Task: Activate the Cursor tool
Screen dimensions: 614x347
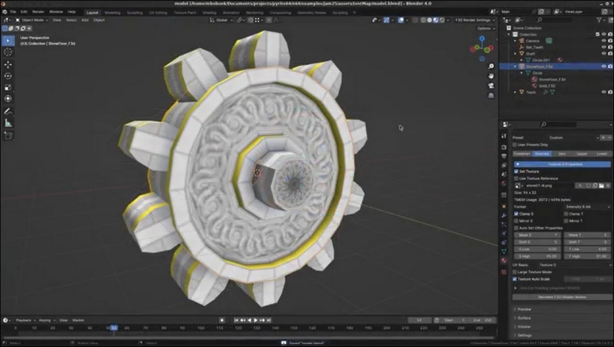Action: point(8,53)
